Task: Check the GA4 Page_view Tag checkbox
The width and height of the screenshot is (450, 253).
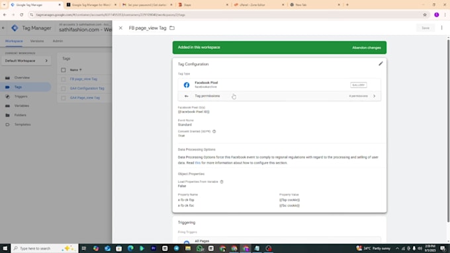Action: tap(64, 98)
